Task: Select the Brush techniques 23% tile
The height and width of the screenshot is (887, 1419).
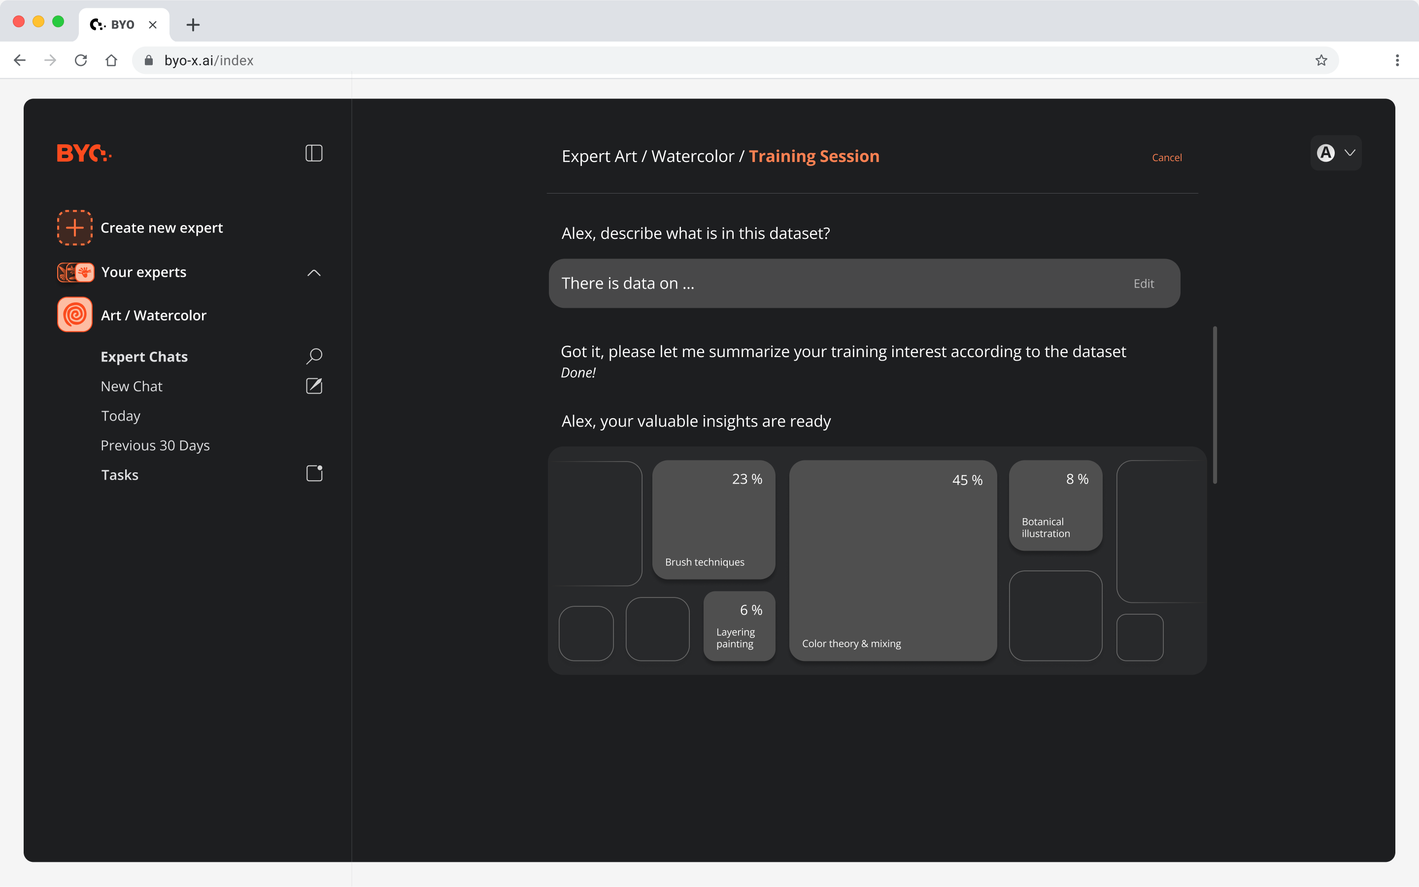Action: [x=713, y=519]
